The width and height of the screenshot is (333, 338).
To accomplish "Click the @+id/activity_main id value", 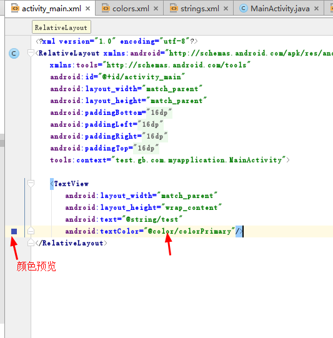I will click(x=141, y=77).
